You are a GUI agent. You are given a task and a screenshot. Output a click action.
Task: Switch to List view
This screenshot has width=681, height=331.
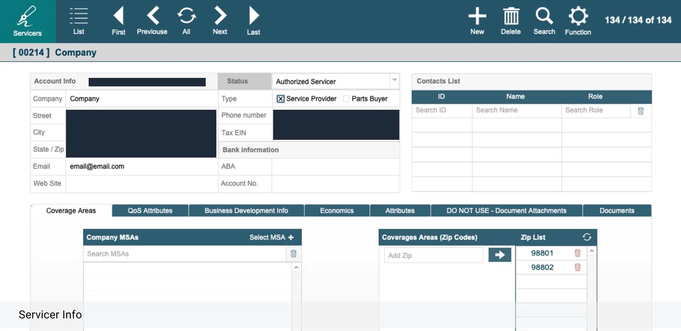click(x=79, y=22)
